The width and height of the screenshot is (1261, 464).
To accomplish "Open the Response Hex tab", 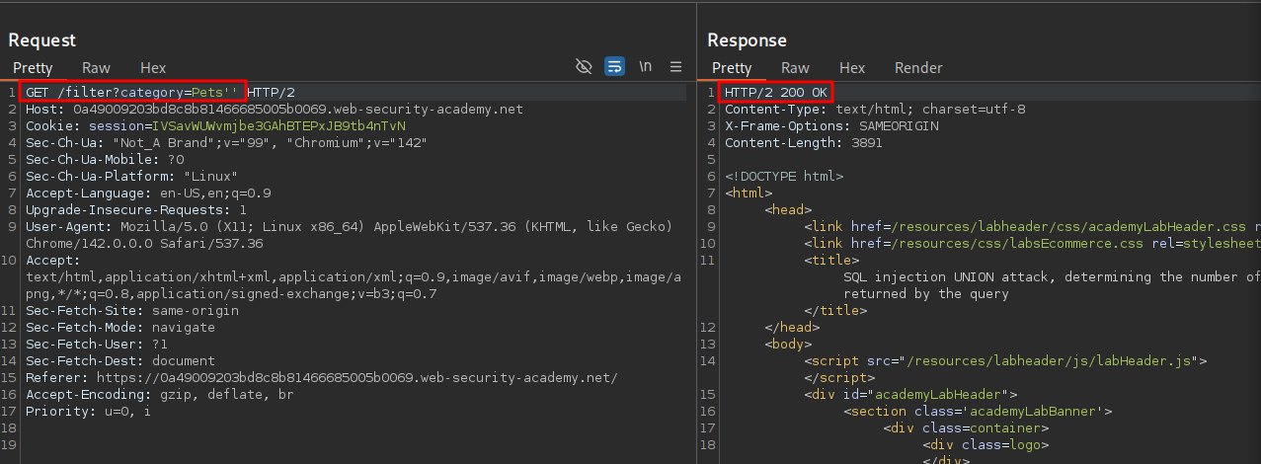I will (851, 68).
